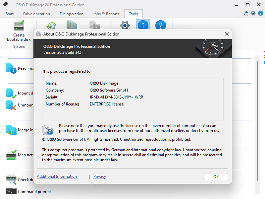The width and height of the screenshot is (265, 199).
Task: Open the Privacy link
Action: pos(100,176)
